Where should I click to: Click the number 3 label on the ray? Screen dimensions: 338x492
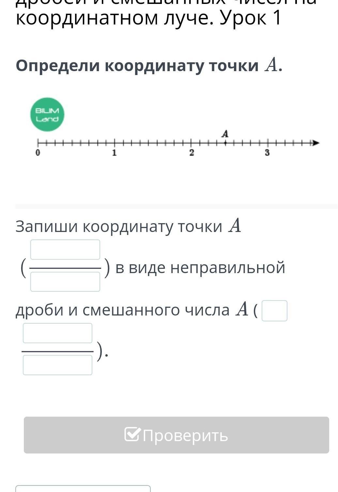coord(267,152)
